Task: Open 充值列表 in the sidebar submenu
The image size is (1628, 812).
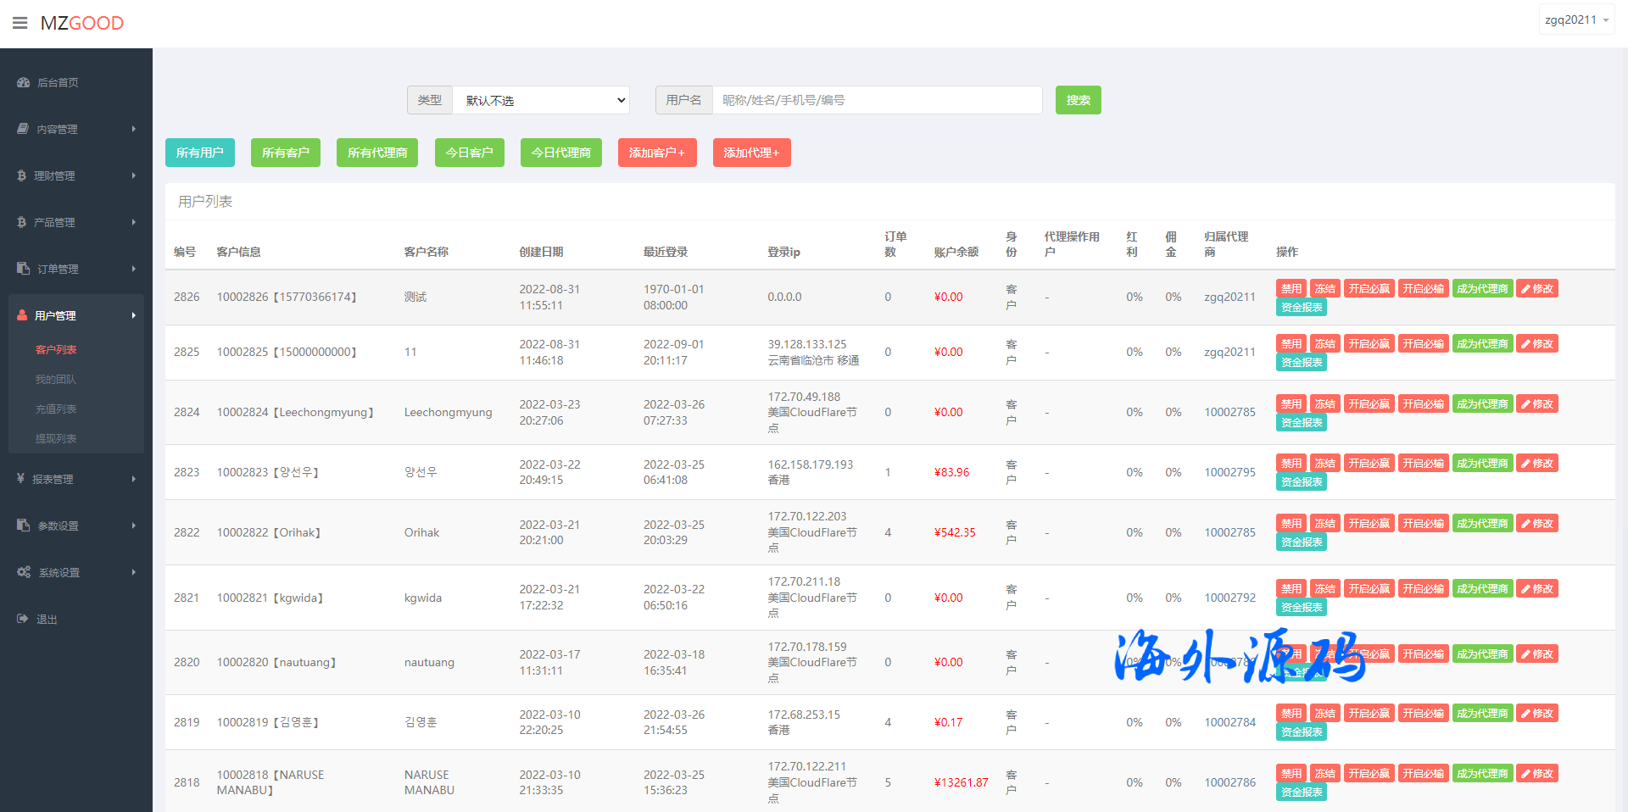Action: (x=56, y=409)
